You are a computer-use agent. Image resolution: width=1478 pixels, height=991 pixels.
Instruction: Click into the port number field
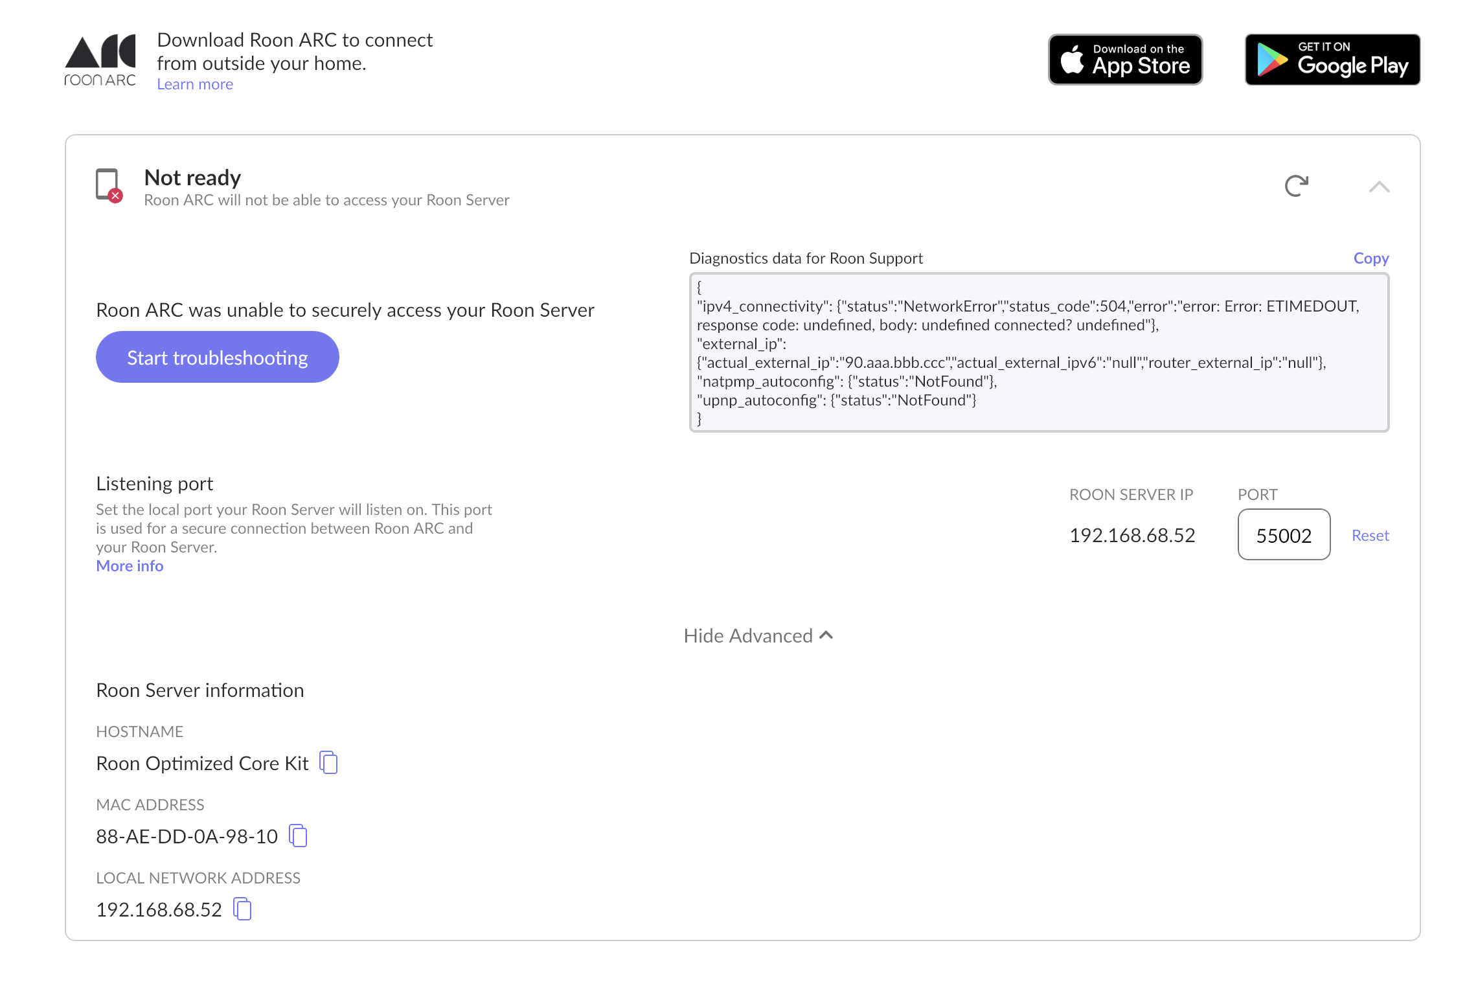(1283, 535)
